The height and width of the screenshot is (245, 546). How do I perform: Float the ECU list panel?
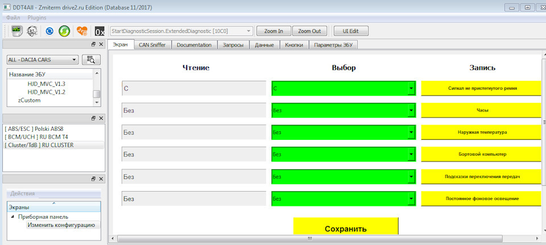(x=93, y=44)
